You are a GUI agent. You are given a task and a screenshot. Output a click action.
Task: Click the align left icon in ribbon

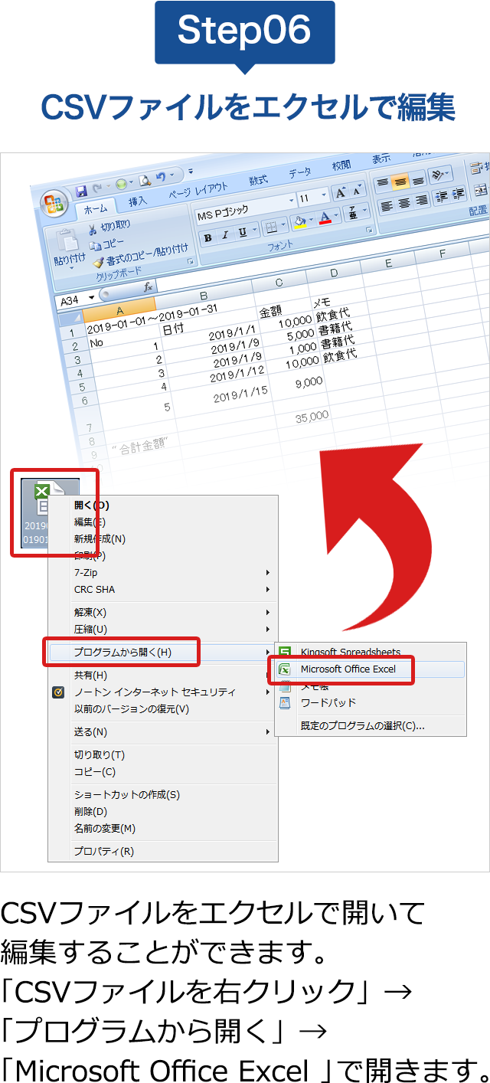(x=385, y=204)
